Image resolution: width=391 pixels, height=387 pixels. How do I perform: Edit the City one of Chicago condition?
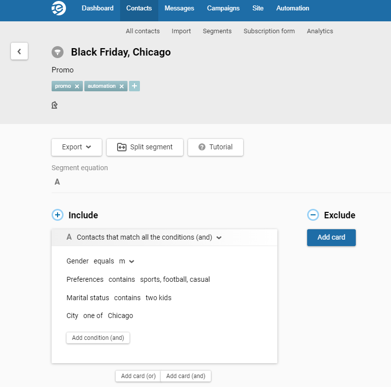[100, 316]
